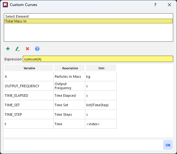Image resolution: width=177 pixels, height=154 pixels.
Task: Click the Unit column header
Action: coord(101,68)
